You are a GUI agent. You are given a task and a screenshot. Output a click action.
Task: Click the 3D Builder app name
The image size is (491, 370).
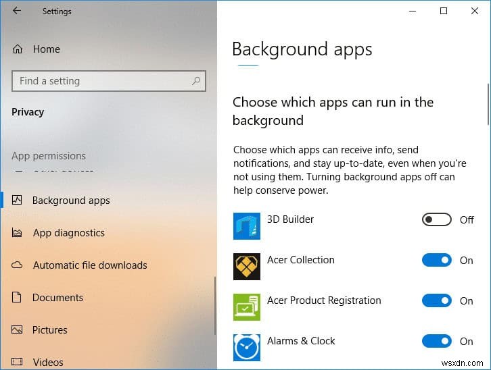tap(290, 219)
